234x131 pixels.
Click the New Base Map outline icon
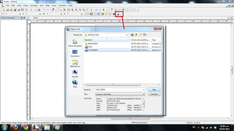pyautogui.click(x=87, y=14)
